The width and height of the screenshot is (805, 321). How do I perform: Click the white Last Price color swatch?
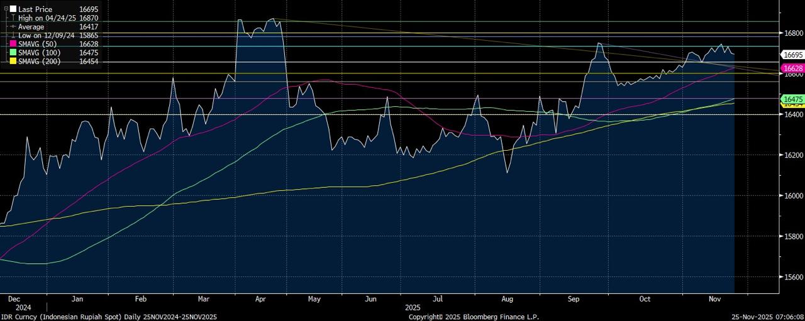coord(13,9)
